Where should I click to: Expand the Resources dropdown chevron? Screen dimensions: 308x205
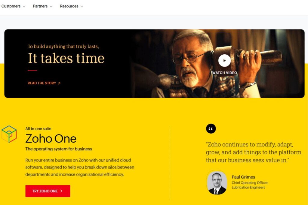(82, 7)
